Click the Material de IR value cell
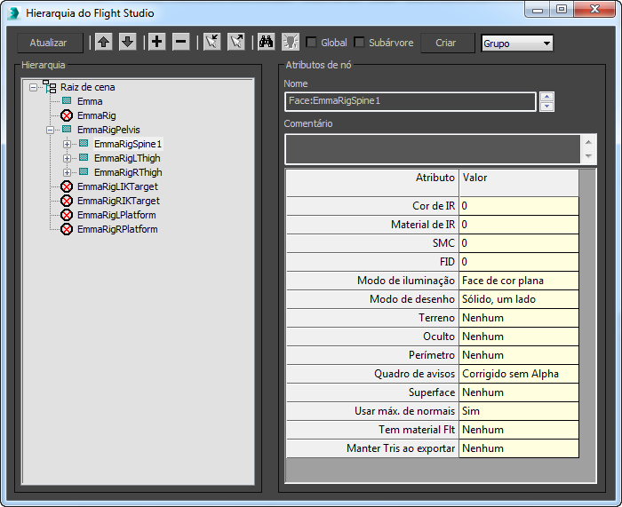This screenshot has width=622, height=507. pos(519,225)
